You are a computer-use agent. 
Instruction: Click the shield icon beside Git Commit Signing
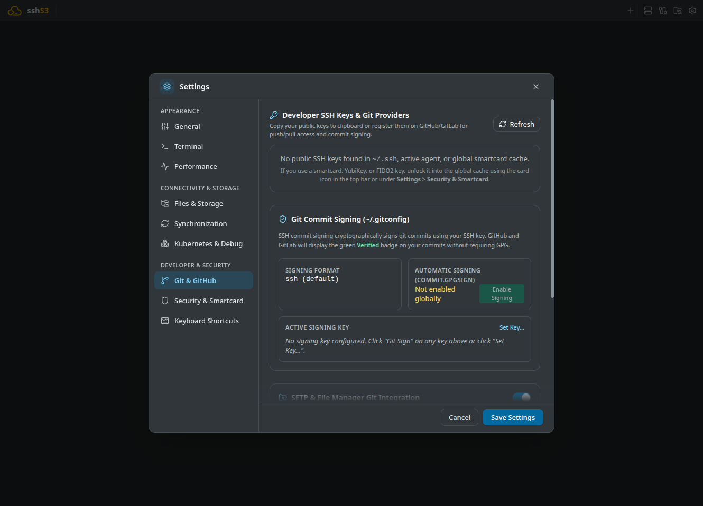pyautogui.click(x=283, y=219)
